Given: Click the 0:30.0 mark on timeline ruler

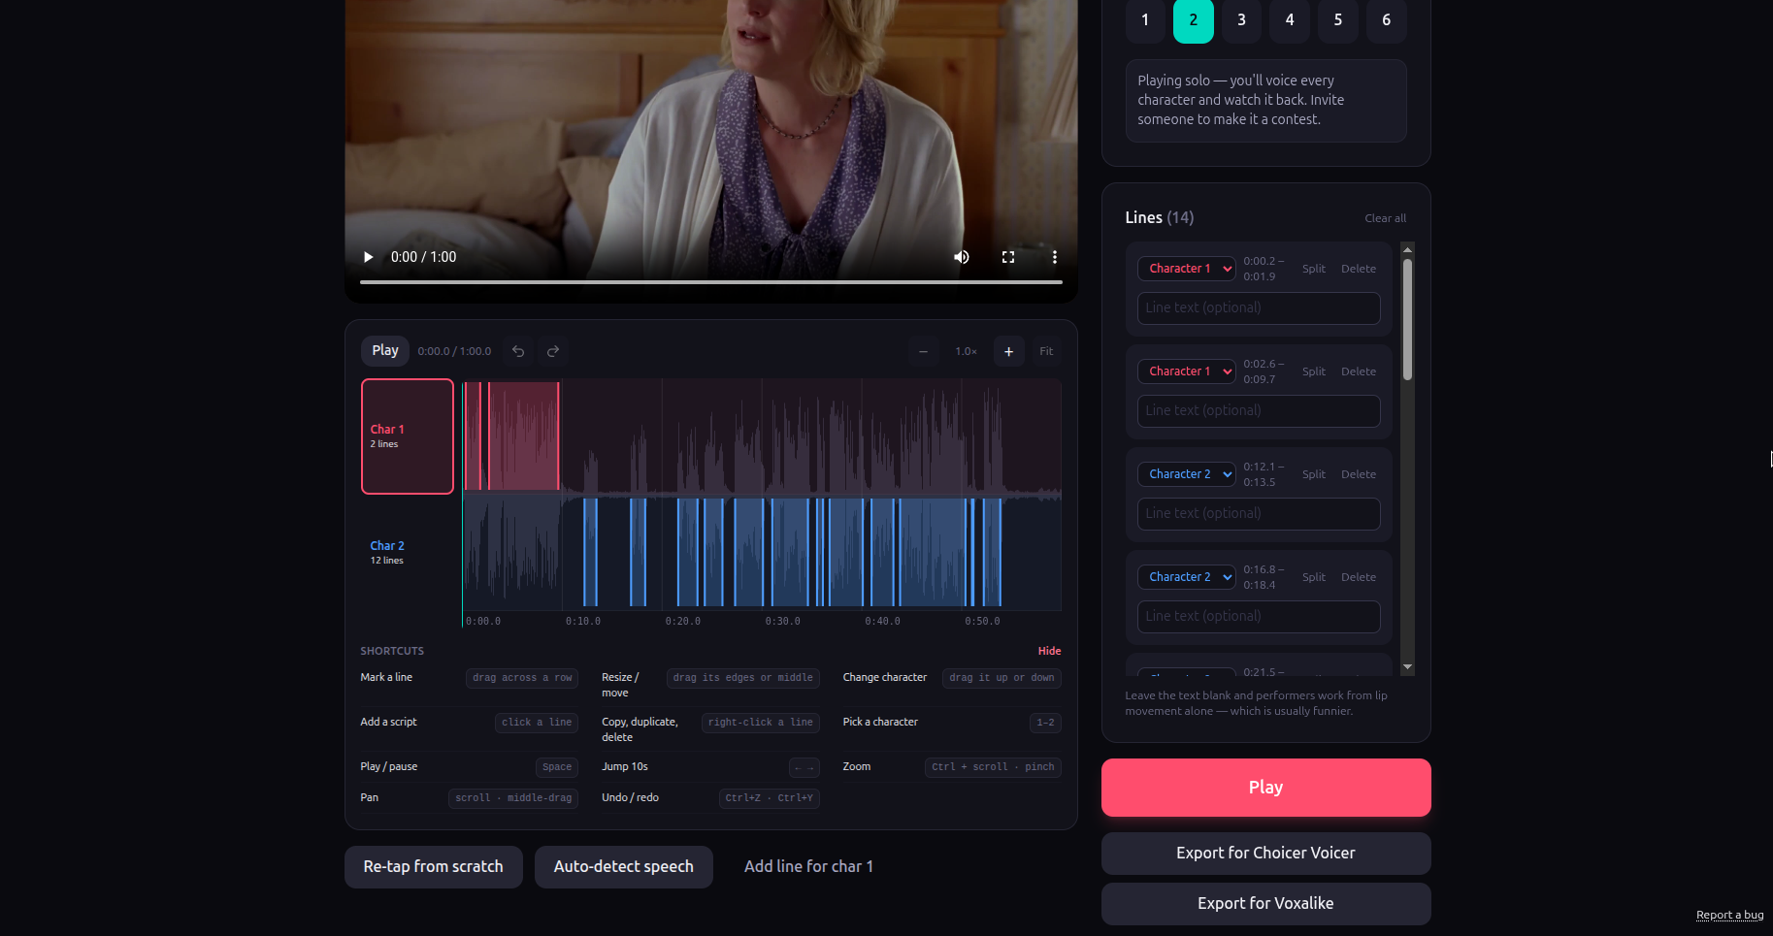Looking at the screenshot, I should click(x=783, y=621).
